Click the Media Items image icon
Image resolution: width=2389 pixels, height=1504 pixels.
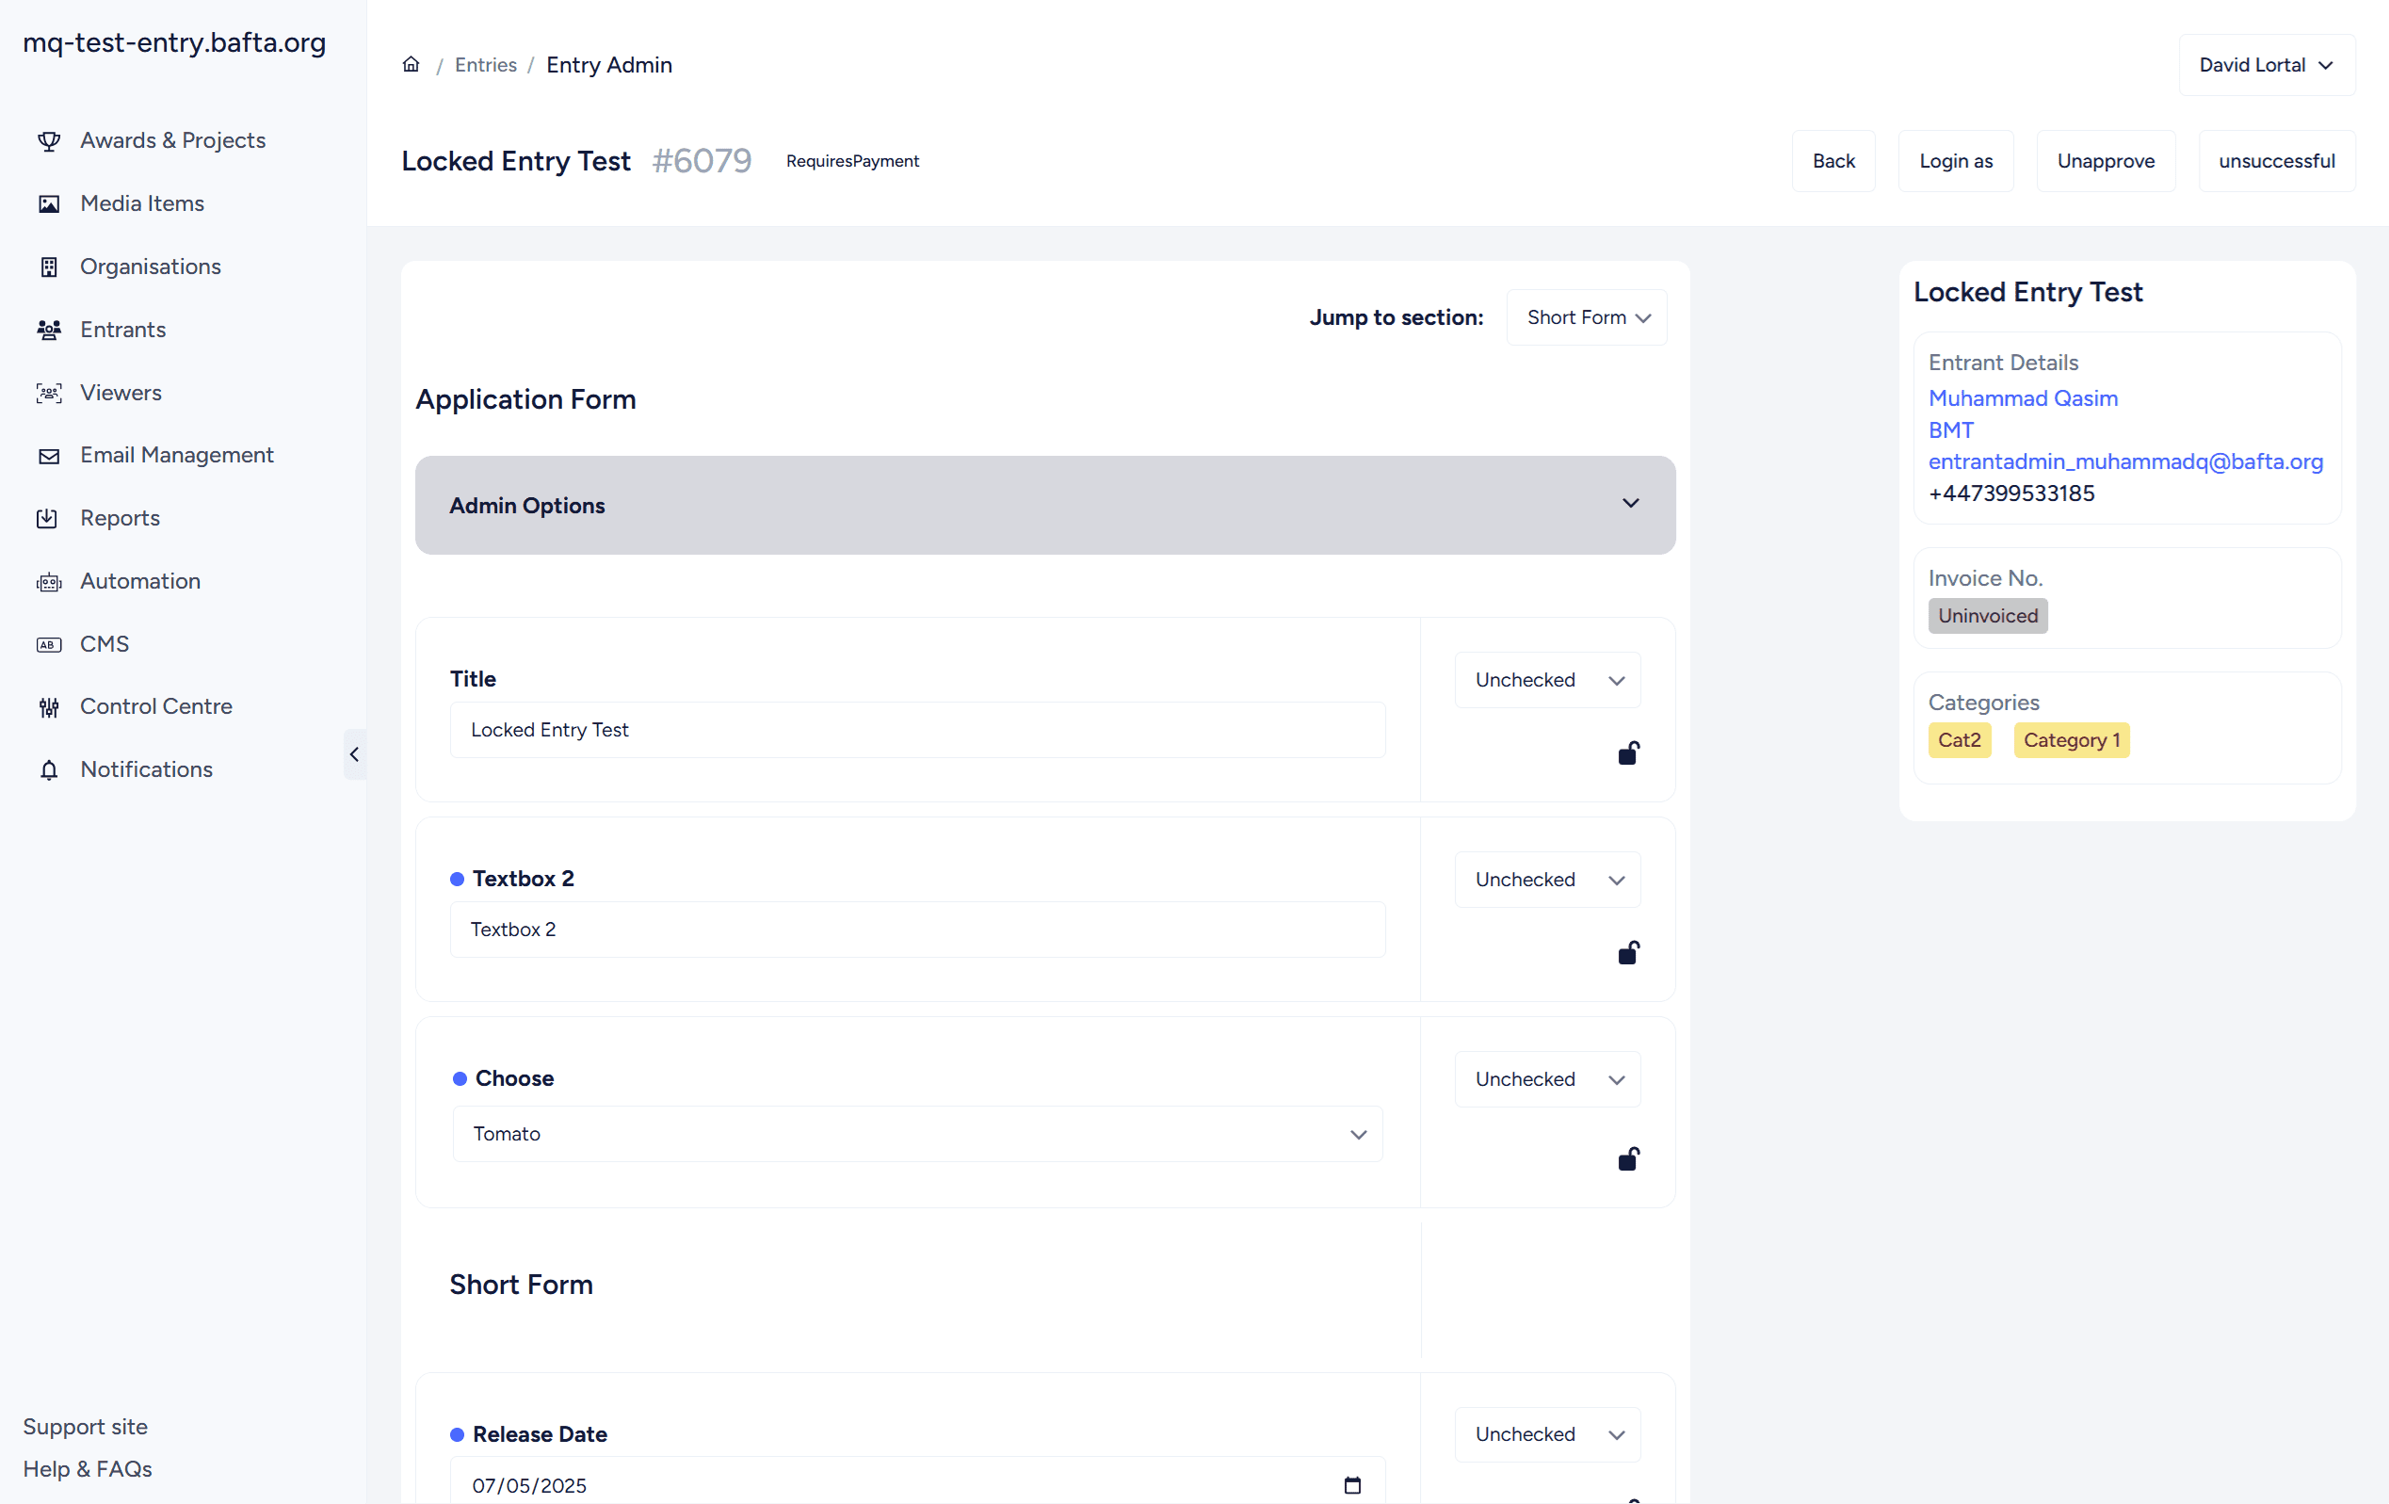[49, 204]
